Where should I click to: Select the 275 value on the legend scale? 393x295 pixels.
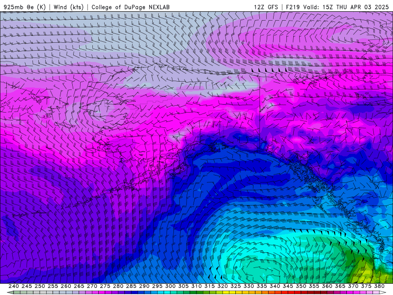(105, 286)
